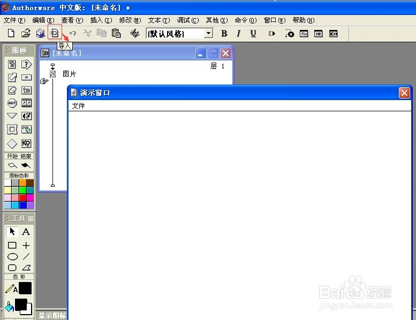
Task: Select the Sound icon in palette
Action: click(26, 116)
